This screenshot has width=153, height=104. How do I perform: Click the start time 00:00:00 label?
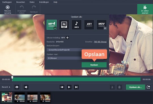point(6,79)
